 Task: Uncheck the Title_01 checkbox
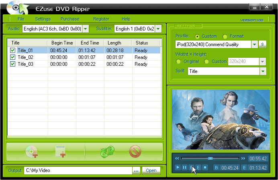(12, 50)
